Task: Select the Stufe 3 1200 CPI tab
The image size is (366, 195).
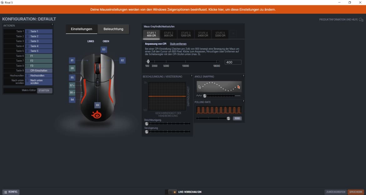Action: (186, 34)
